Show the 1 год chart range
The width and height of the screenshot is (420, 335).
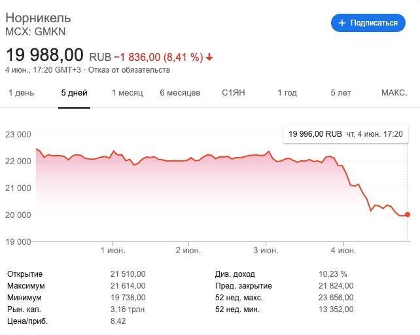[287, 93]
